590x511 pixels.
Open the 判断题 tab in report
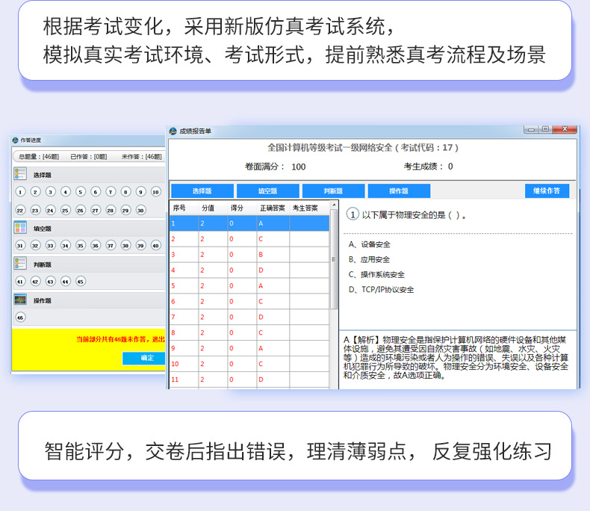click(333, 191)
